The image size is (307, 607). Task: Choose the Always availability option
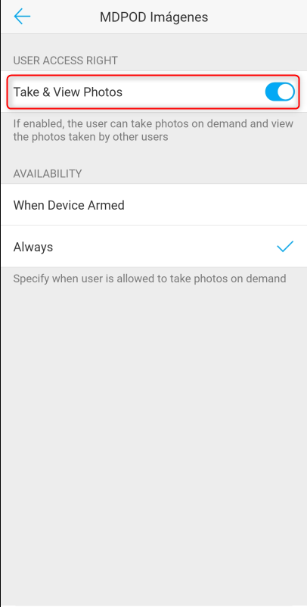pos(153,246)
